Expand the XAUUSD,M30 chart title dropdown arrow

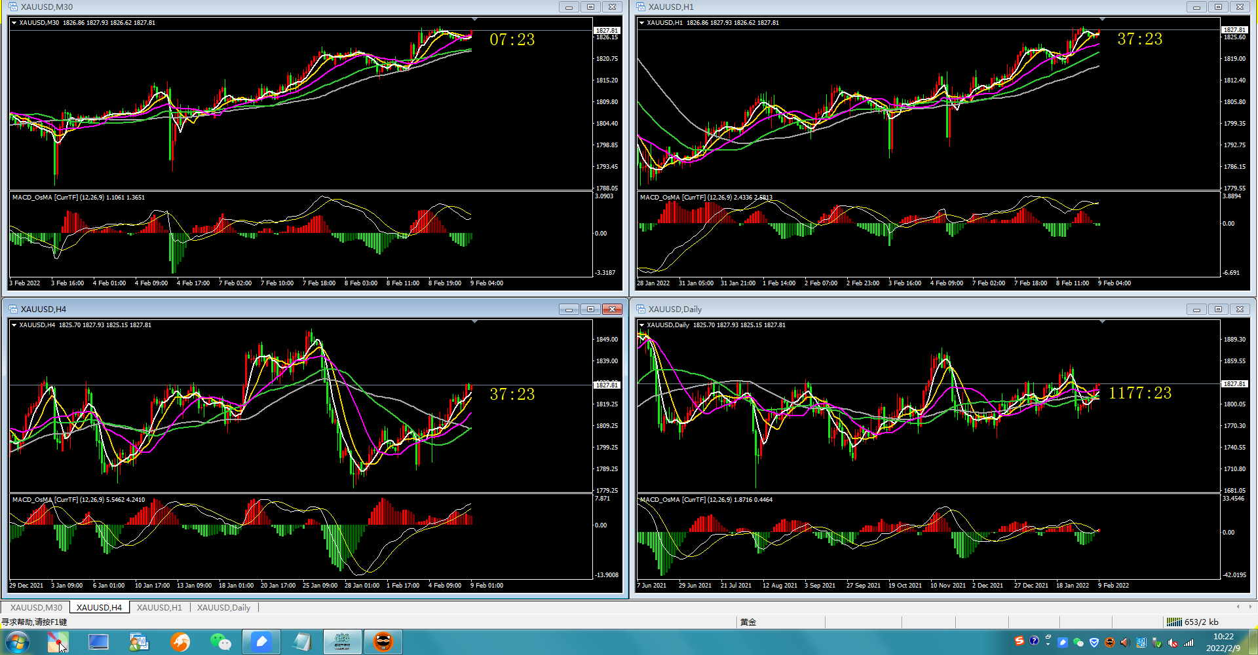(x=14, y=23)
